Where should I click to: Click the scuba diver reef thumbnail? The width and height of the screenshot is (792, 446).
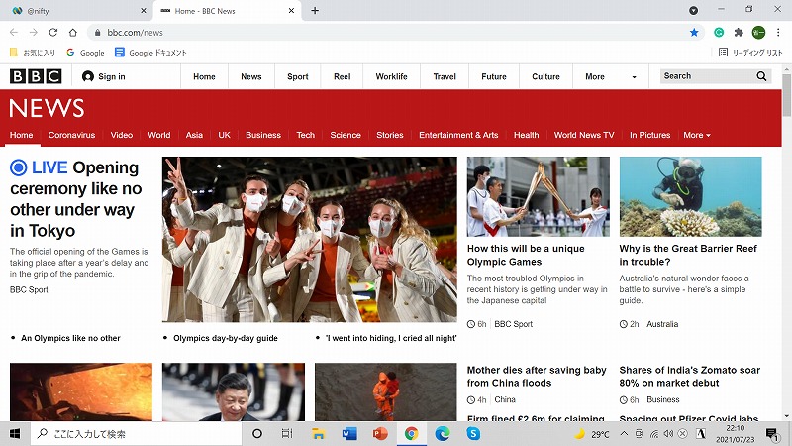click(690, 196)
